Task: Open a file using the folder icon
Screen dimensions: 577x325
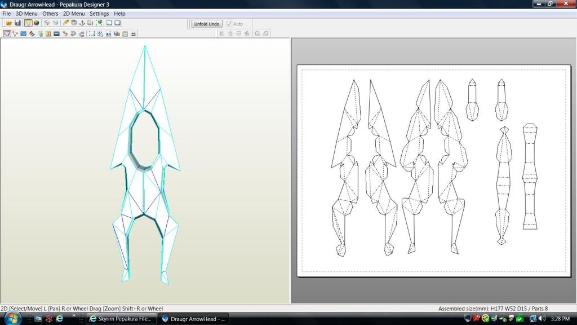Action: click(9, 23)
